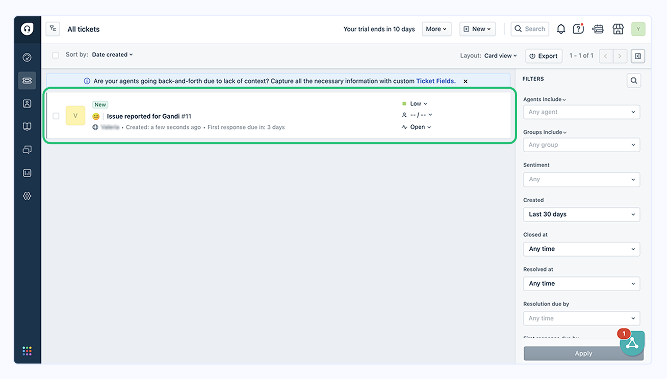Open the New creation menu
667x379 pixels.
point(477,29)
